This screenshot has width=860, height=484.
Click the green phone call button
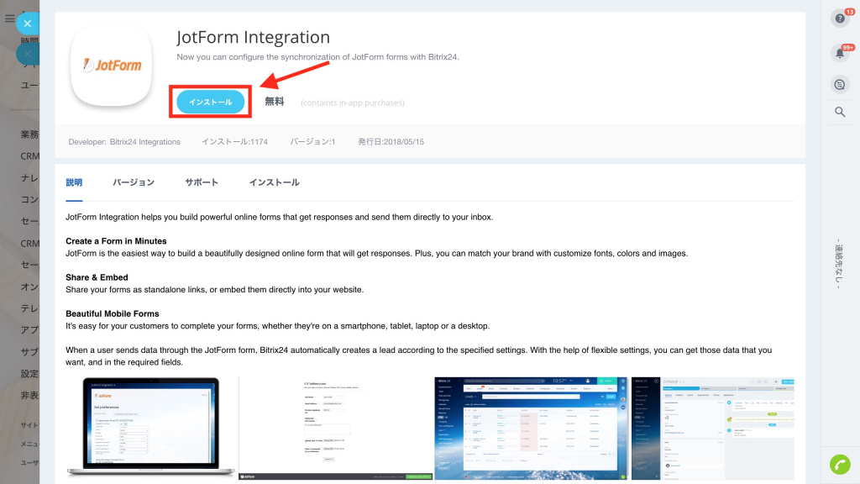click(840, 464)
